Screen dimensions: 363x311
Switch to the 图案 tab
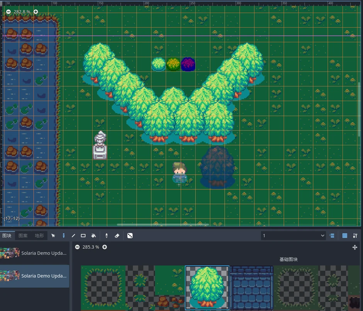[23, 235]
